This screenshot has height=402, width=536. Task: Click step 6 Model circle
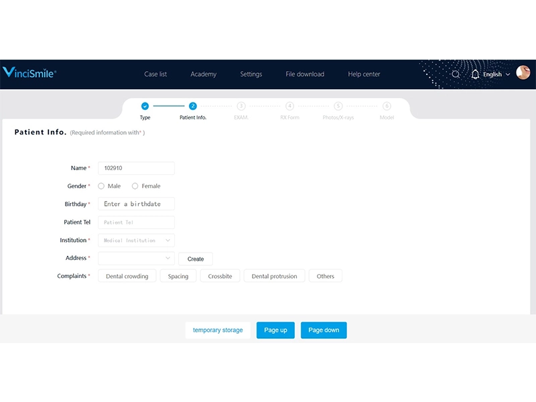[x=387, y=106]
